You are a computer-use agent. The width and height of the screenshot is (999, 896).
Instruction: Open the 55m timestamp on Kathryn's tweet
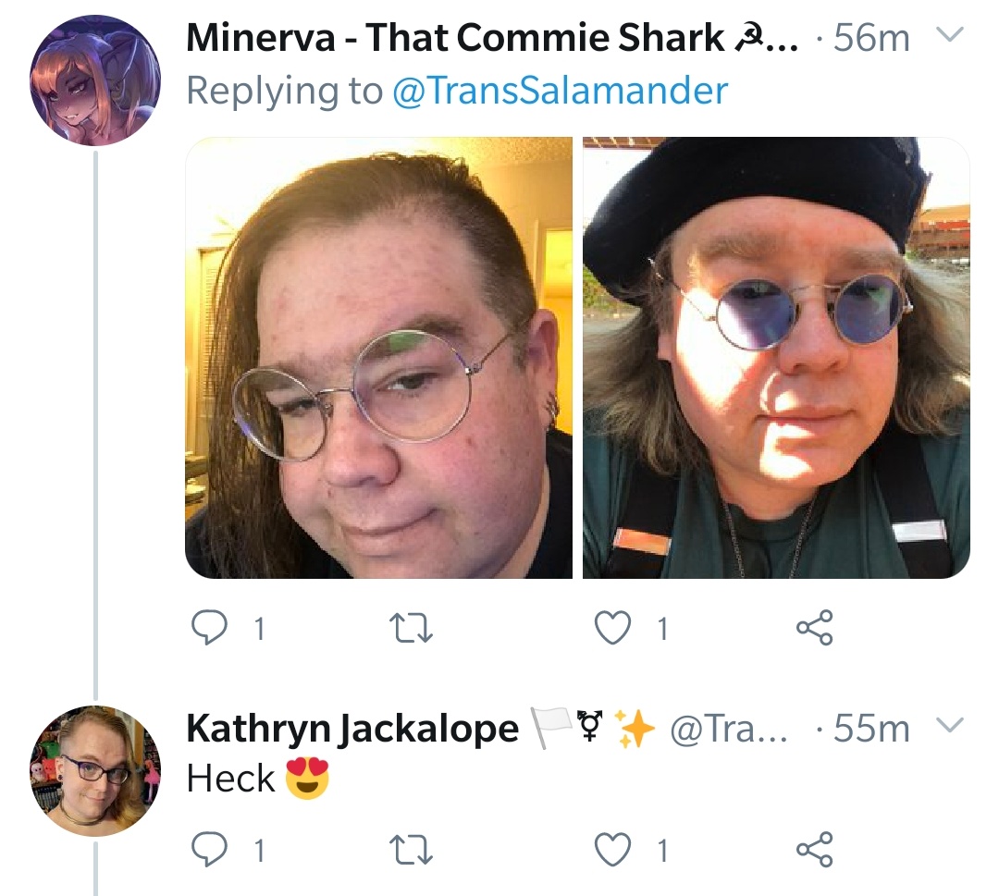click(x=871, y=729)
